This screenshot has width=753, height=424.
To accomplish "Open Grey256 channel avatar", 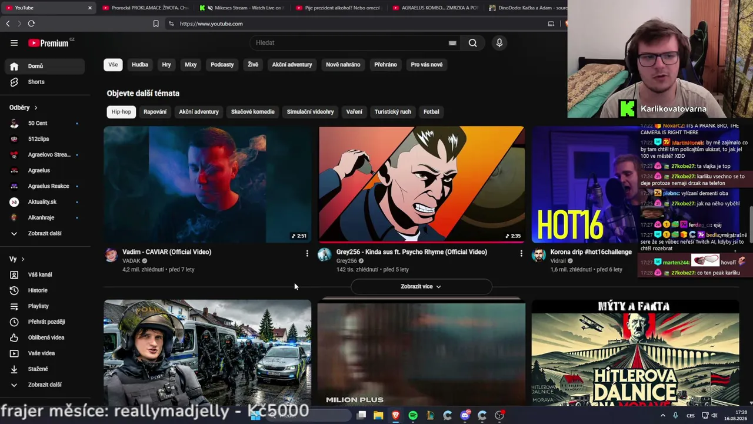I will (x=325, y=254).
